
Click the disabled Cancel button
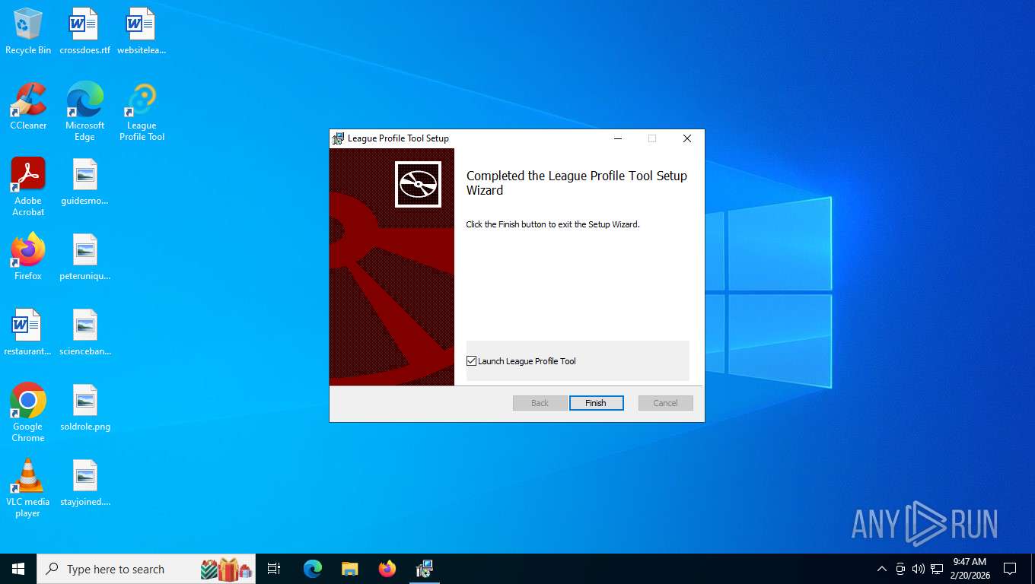(x=665, y=403)
